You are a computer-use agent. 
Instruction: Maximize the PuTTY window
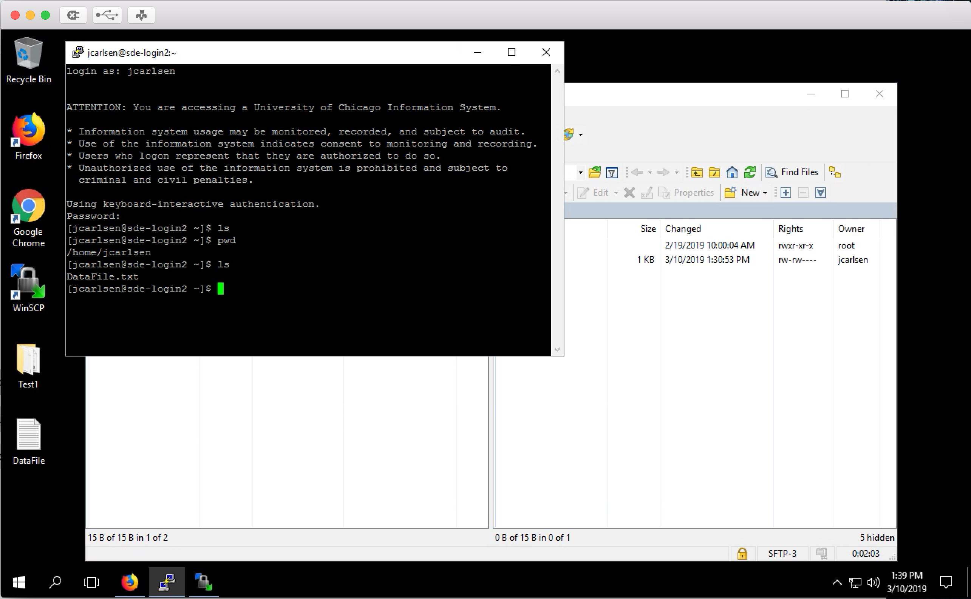[x=511, y=52]
